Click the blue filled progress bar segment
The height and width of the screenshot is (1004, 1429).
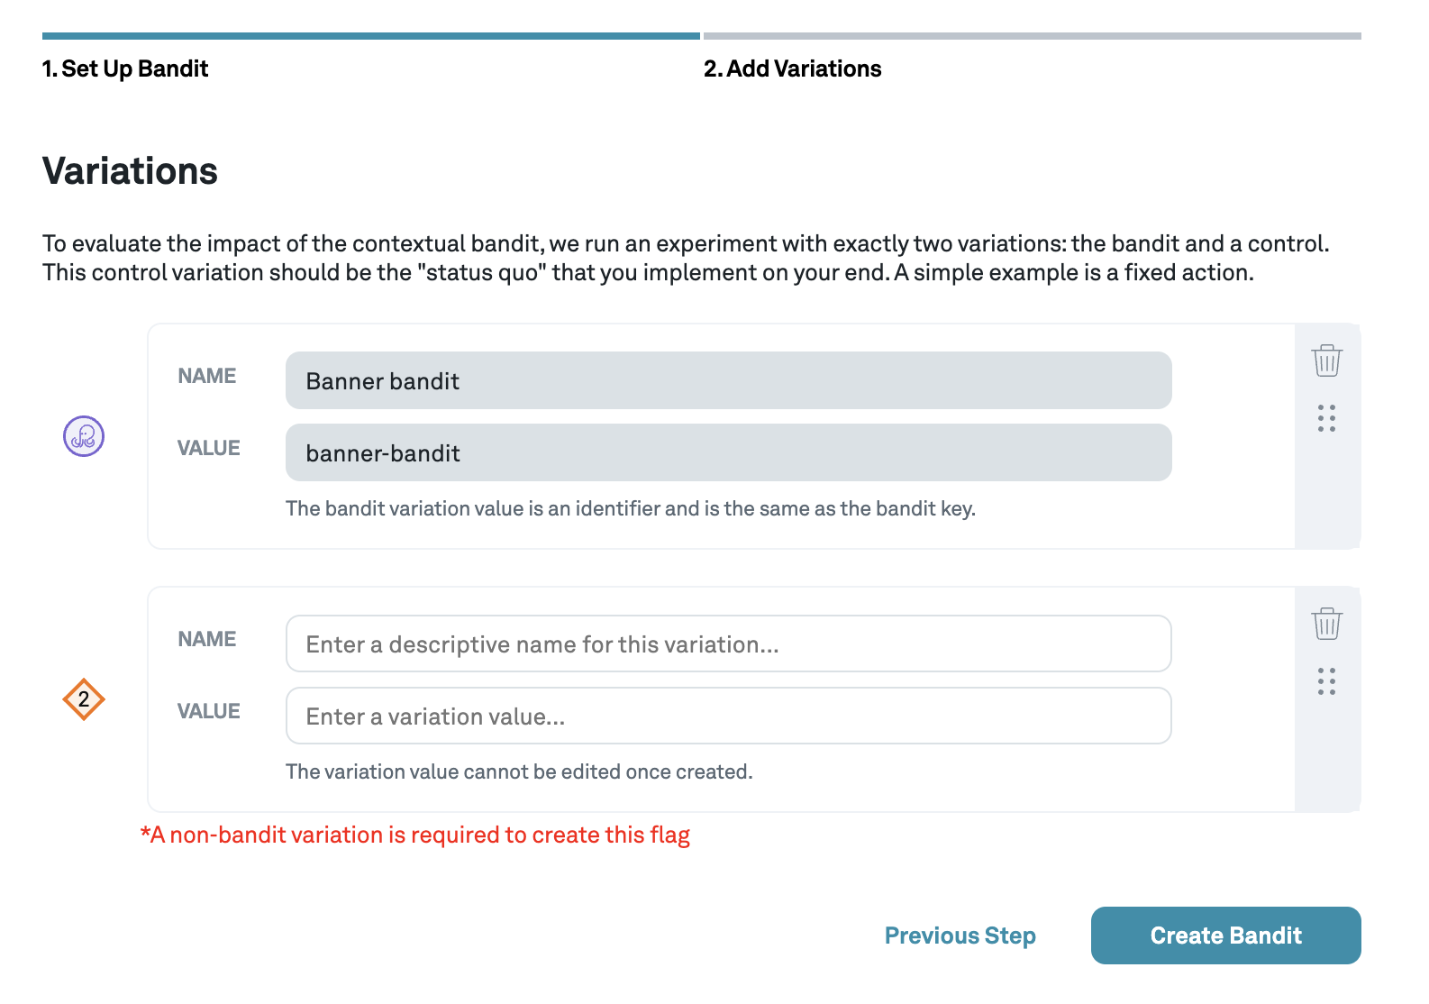coord(360,36)
